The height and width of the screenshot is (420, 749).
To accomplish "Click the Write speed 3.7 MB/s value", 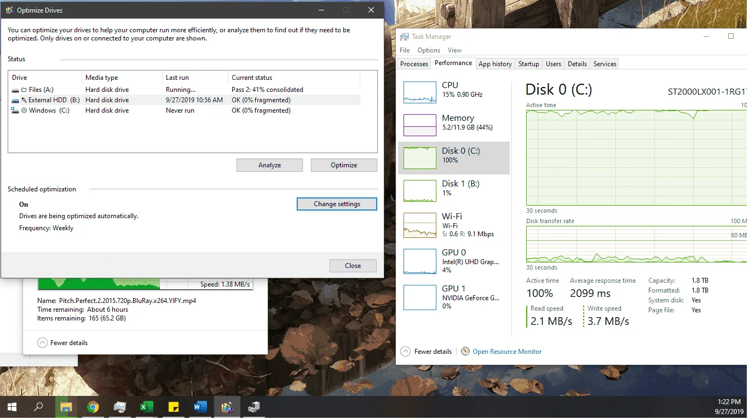I will 608,321.
